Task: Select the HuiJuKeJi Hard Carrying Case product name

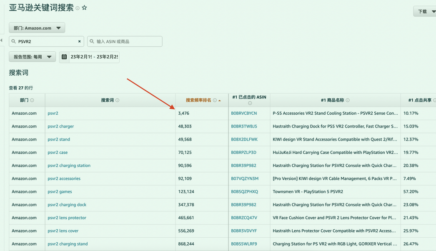Action: click(336, 153)
